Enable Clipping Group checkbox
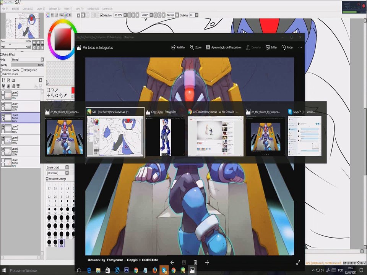 pos(22,70)
